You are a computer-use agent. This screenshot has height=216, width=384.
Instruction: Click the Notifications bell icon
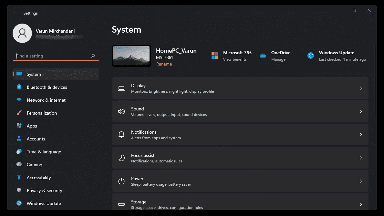coord(121,134)
